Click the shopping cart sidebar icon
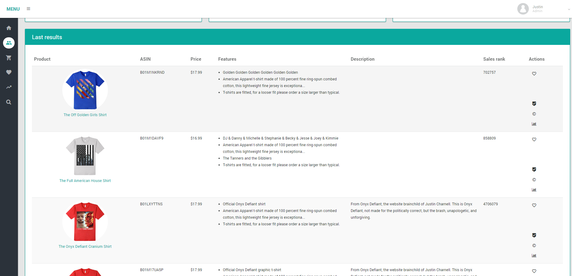 click(9, 58)
